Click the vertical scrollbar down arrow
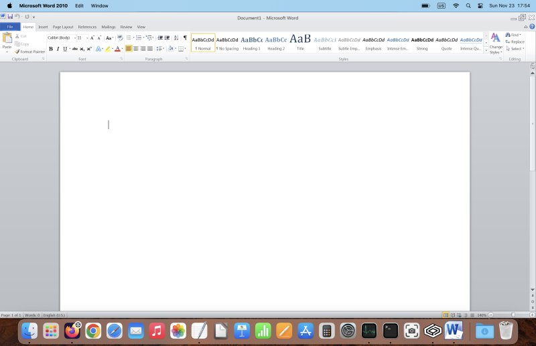Image resolution: width=536 pixels, height=346 pixels. (532, 290)
